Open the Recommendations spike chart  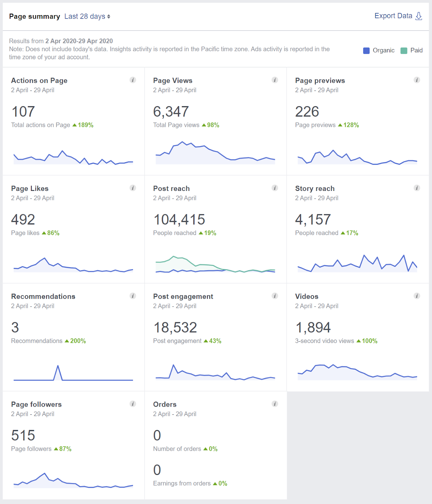[x=73, y=373]
